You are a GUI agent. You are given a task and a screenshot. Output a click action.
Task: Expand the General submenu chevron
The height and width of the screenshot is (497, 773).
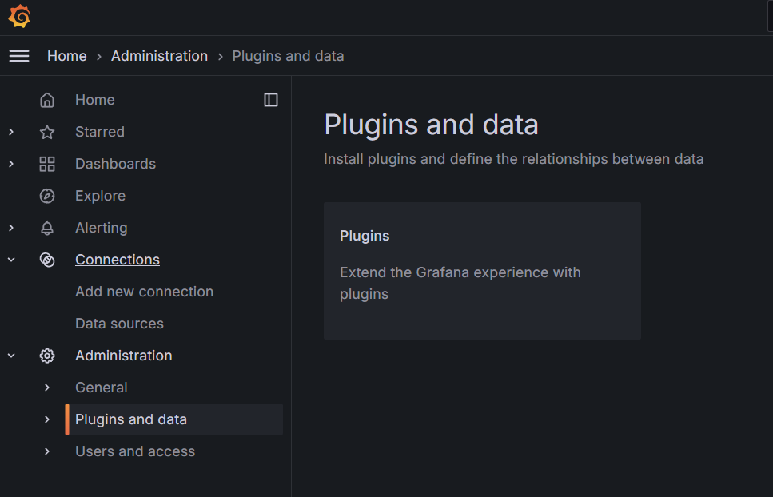pos(47,388)
